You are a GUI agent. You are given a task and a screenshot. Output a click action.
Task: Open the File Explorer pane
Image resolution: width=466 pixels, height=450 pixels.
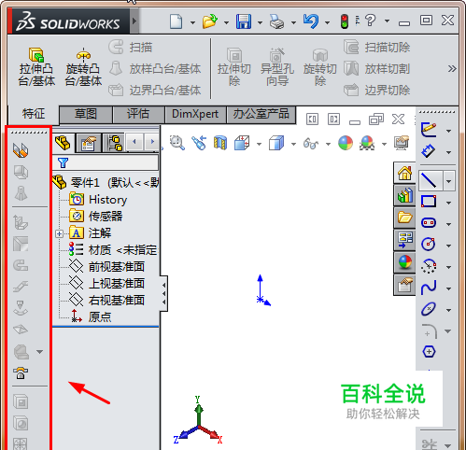pyautogui.click(x=404, y=218)
